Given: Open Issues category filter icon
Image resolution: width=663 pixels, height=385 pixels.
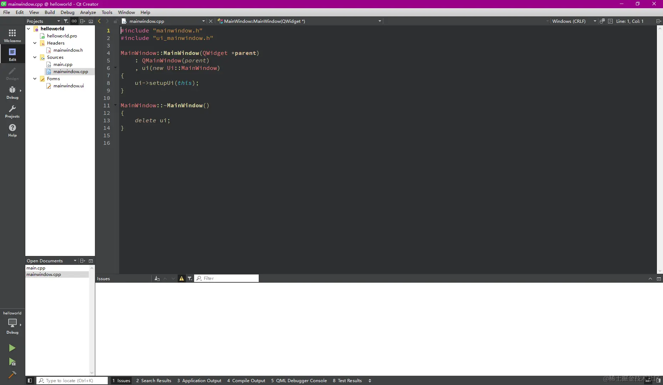Looking at the screenshot, I should coord(190,278).
